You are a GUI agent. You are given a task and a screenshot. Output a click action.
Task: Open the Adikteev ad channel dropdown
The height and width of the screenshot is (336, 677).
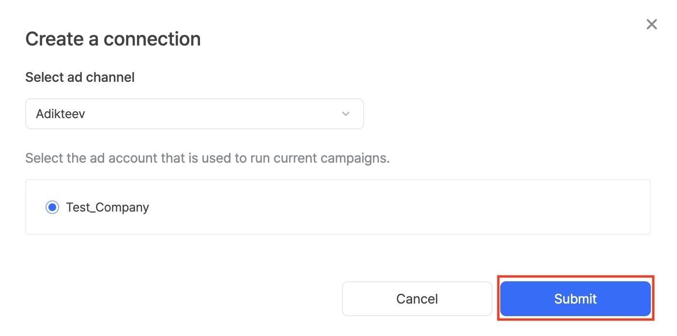tap(194, 114)
